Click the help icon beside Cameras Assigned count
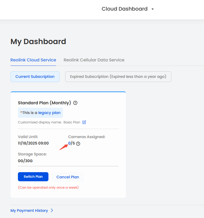 [78, 144]
